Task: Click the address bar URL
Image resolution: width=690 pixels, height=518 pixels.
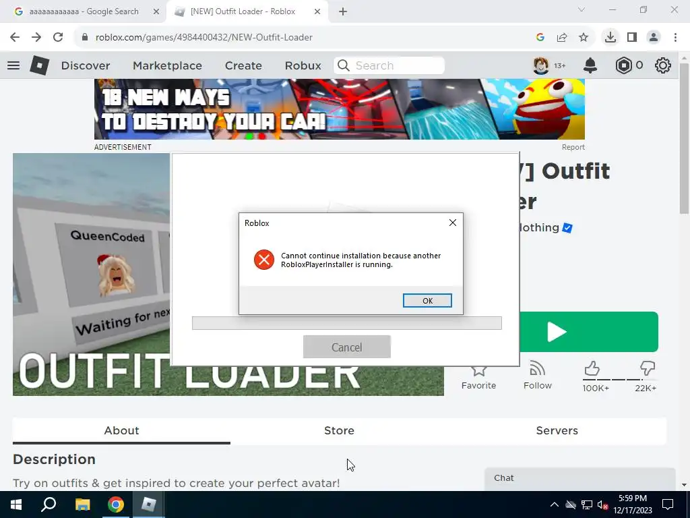Action: coord(203,38)
